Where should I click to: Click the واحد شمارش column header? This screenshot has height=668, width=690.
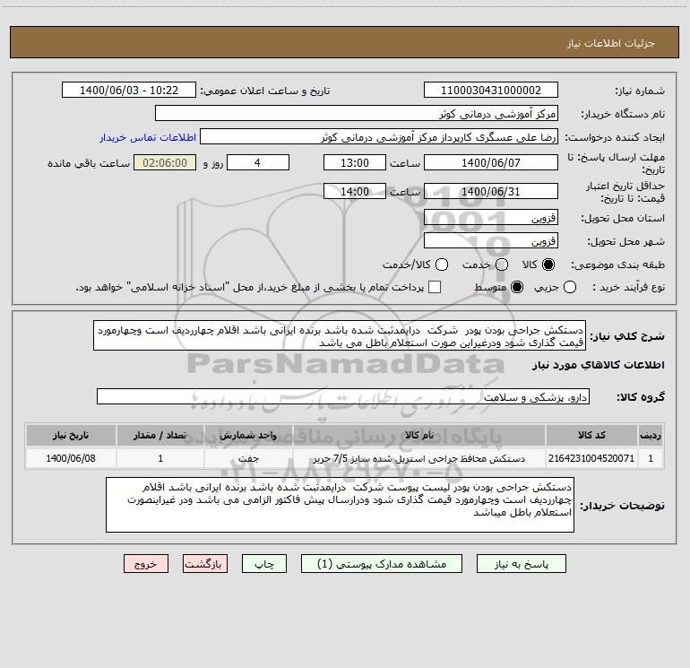(248, 435)
